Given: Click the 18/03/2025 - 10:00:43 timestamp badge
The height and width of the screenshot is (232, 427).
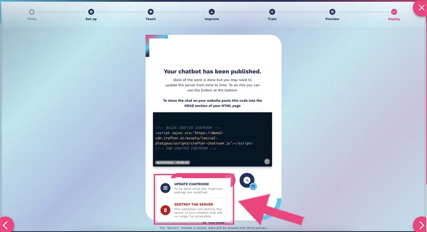Looking at the screenshot, I should tap(172, 163).
